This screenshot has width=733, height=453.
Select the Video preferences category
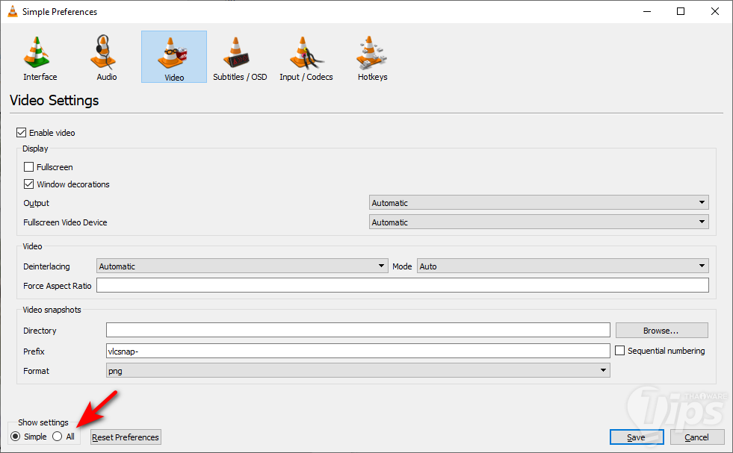[x=174, y=57]
